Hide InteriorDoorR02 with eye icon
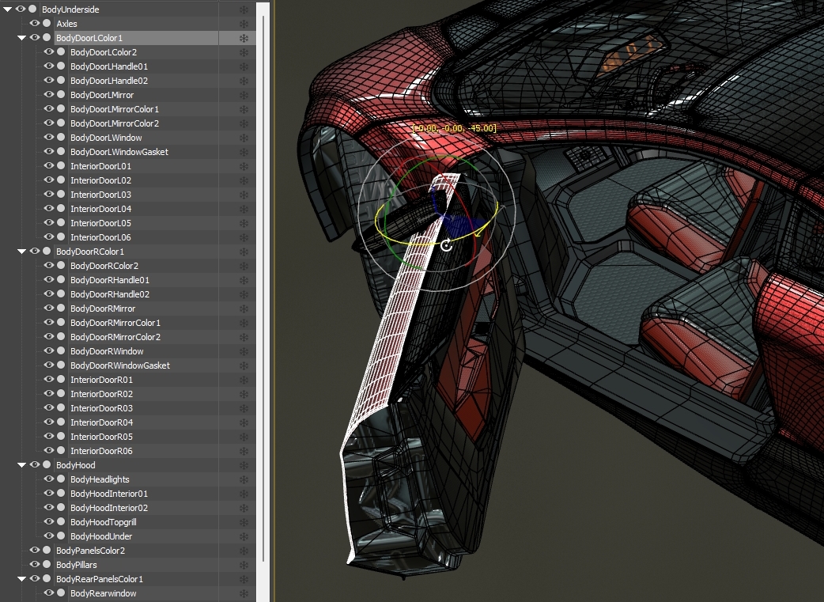 click(49, 393)
